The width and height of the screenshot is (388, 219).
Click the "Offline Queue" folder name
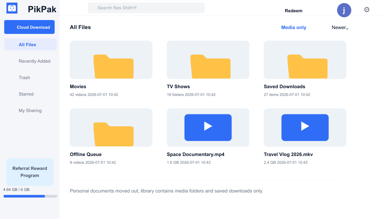coord(86,154)
